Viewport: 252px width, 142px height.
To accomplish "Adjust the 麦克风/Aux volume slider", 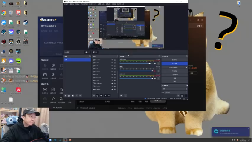I will pos(136,64).
